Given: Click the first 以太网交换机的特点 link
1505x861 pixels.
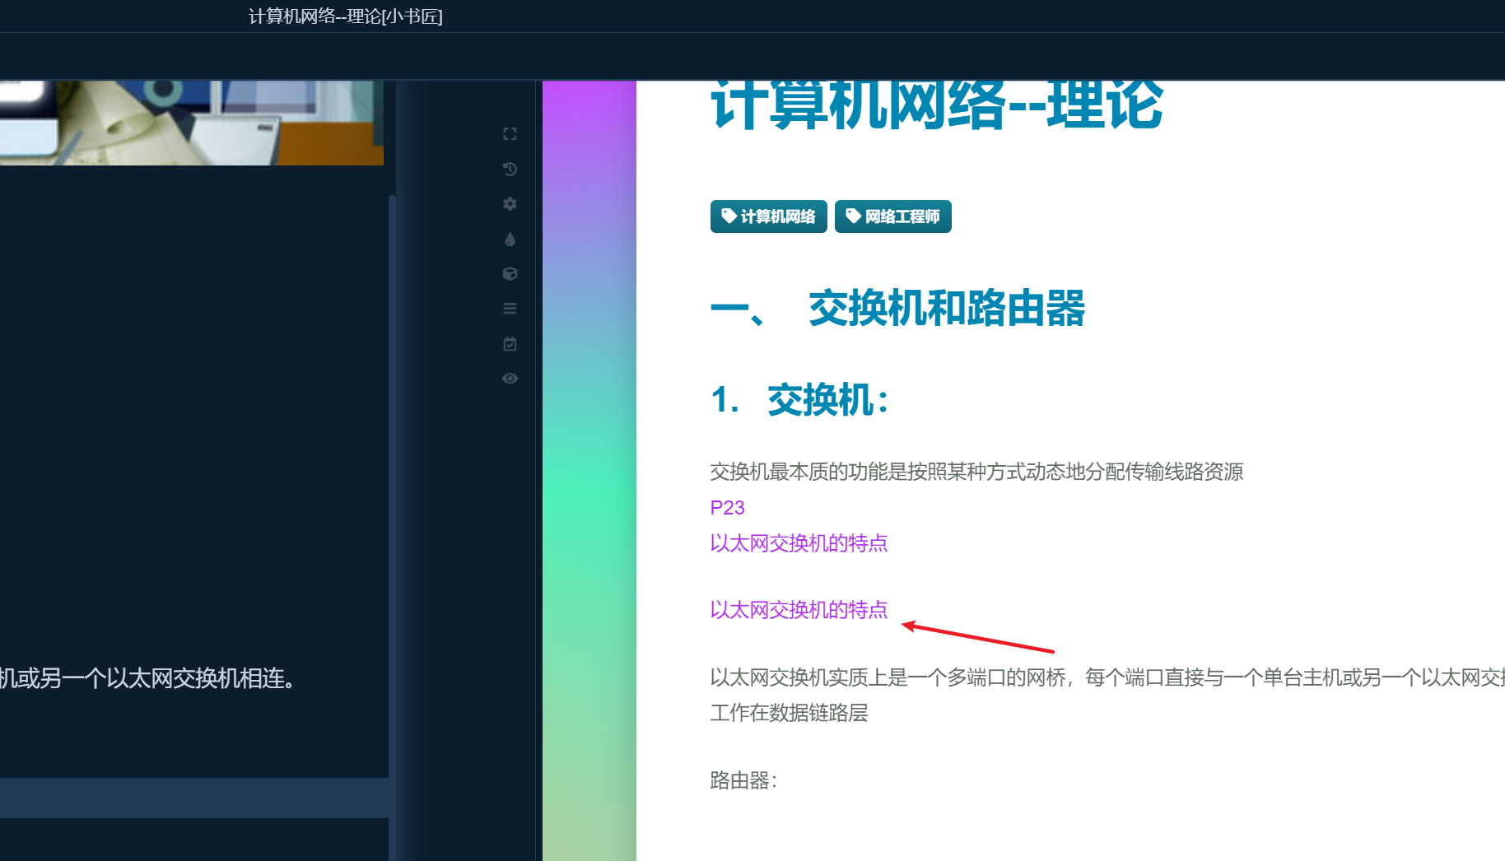Looking at the screenshot, I should (798, 543).
